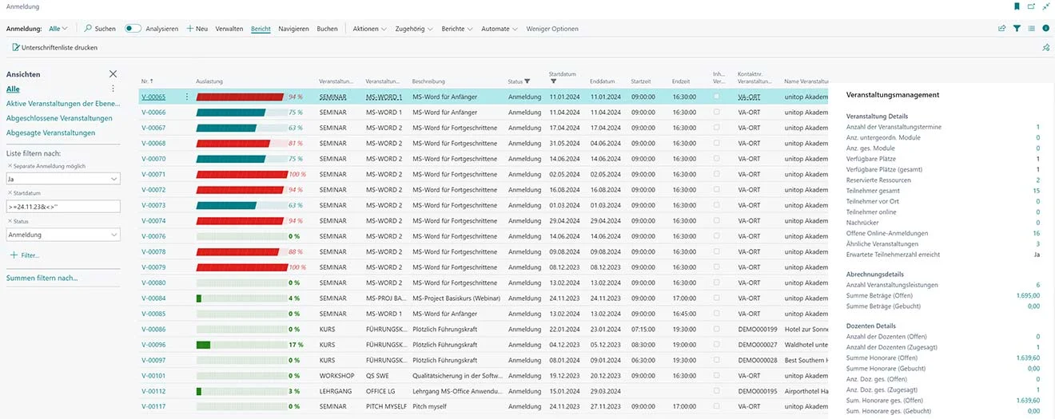
Task: Switch to the Navigieren menu tab
Action: [293, 29]
